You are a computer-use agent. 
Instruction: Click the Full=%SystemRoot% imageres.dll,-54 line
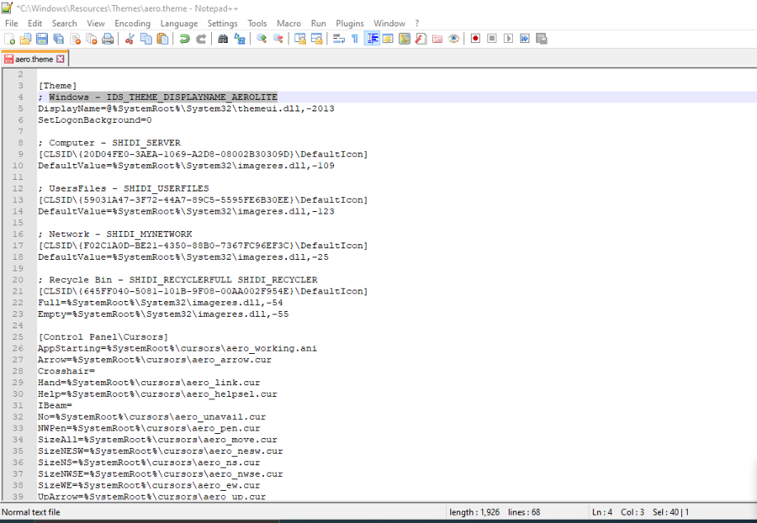pyautogui.click(x=161, y=303)
